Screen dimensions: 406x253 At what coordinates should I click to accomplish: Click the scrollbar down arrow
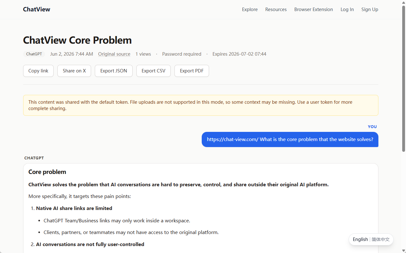click(404, 251)
